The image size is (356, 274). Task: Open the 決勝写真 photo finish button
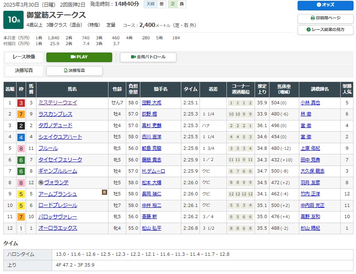point(75,71)
